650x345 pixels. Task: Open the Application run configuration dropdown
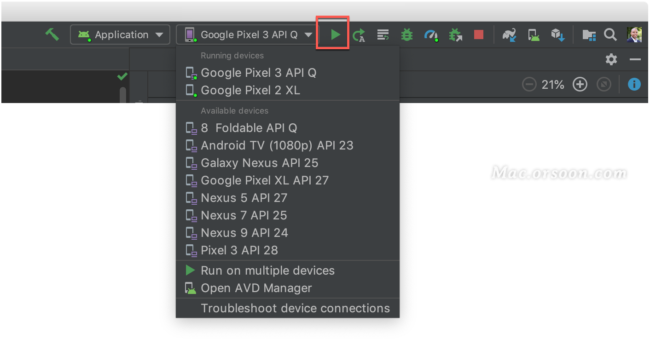pos(120,34)
